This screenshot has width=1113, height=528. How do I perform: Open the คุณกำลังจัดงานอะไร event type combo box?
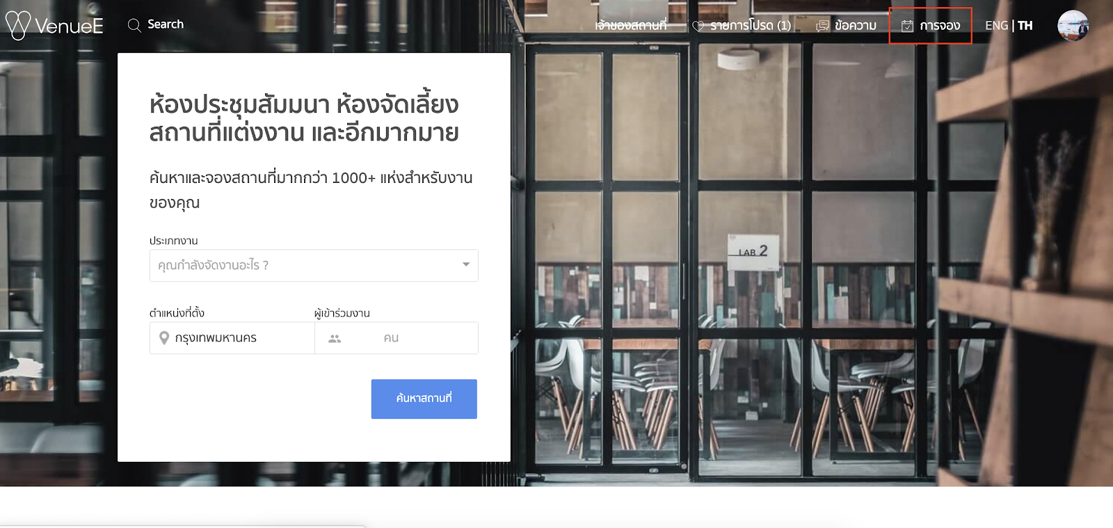pyautogui.click(x=314, y=266)
